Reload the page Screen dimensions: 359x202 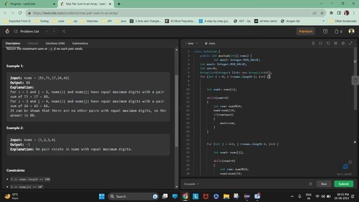coord(20,13)
